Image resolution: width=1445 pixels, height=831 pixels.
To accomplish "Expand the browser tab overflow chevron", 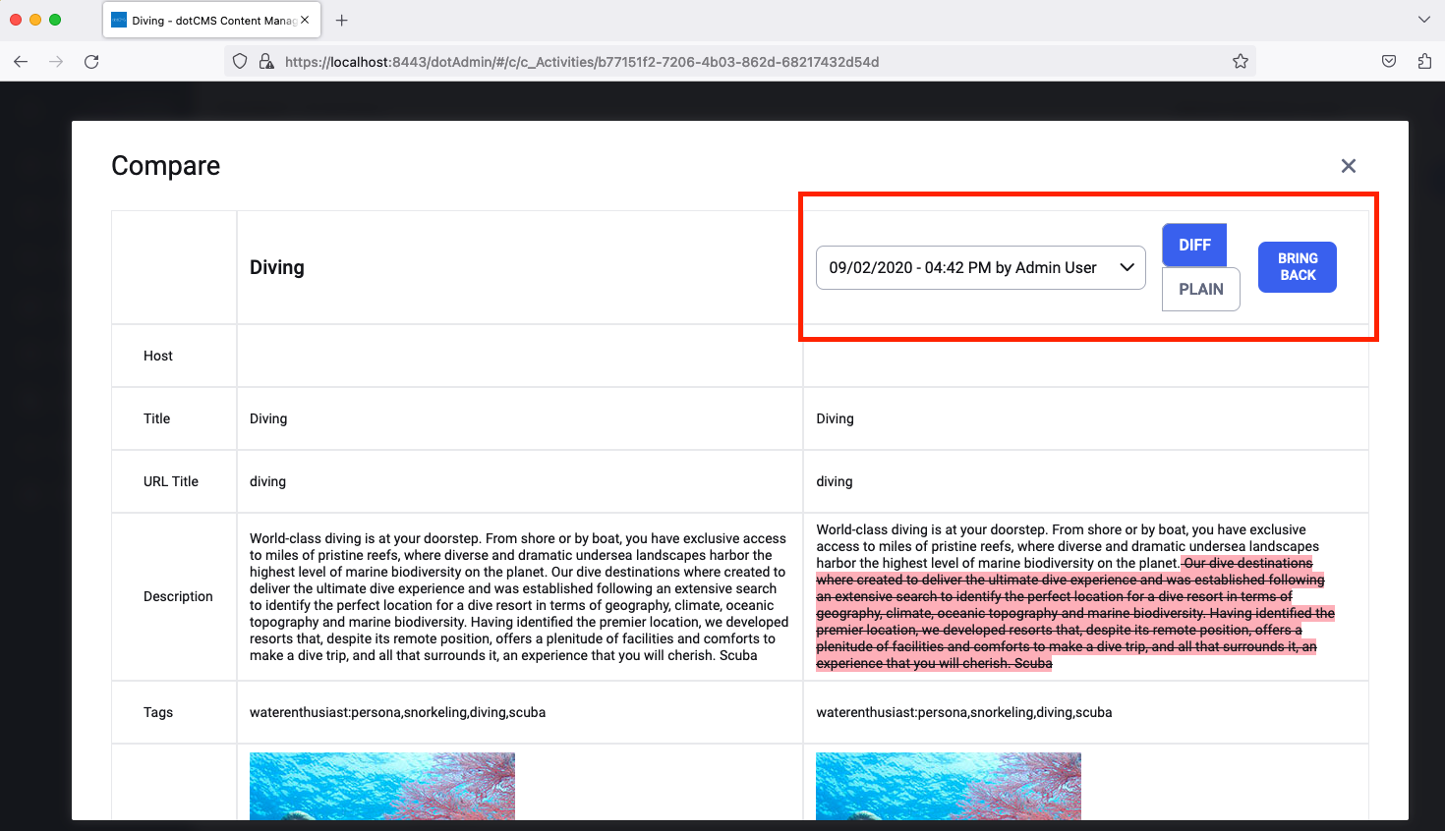I will pos(1424,20).
